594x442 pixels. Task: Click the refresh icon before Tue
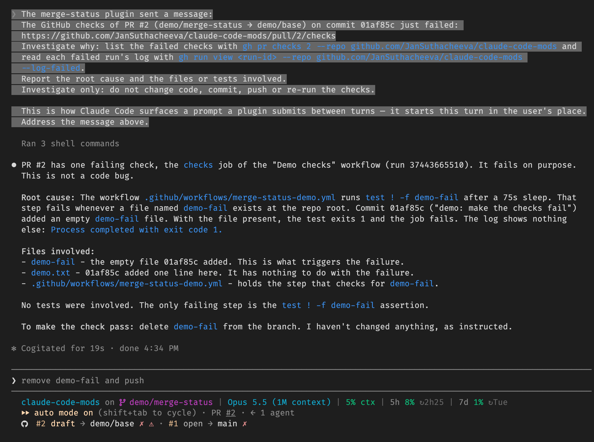[x=490, y=402]
